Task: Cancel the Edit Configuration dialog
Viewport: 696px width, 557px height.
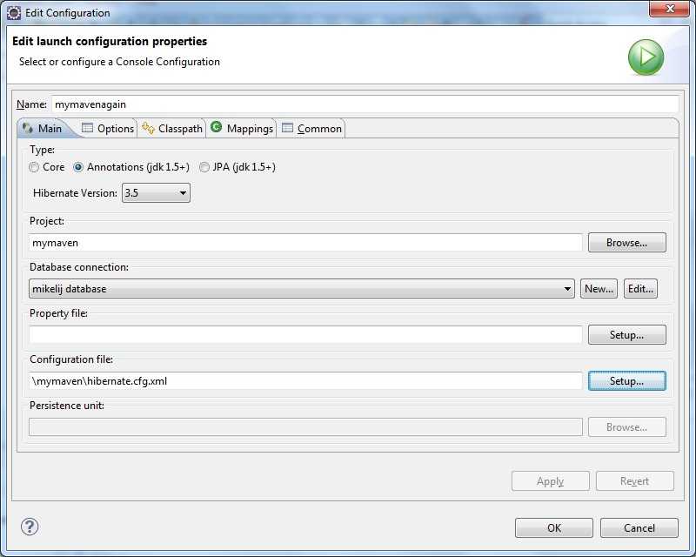Action: click(x=639, y=527)
